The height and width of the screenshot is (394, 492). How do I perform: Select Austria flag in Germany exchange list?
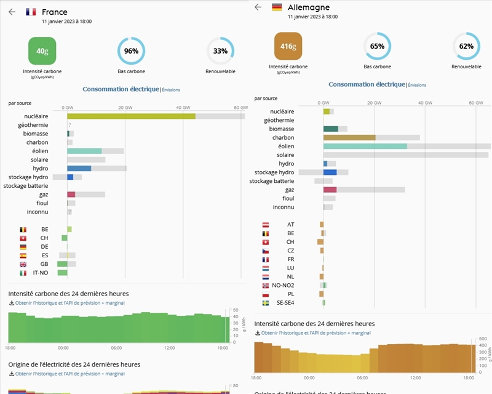tap(266, 225)
